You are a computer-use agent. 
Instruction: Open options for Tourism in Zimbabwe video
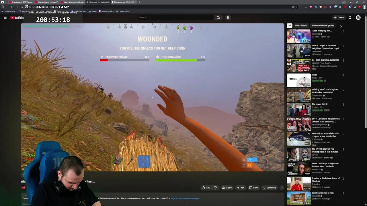click(343, 179)
